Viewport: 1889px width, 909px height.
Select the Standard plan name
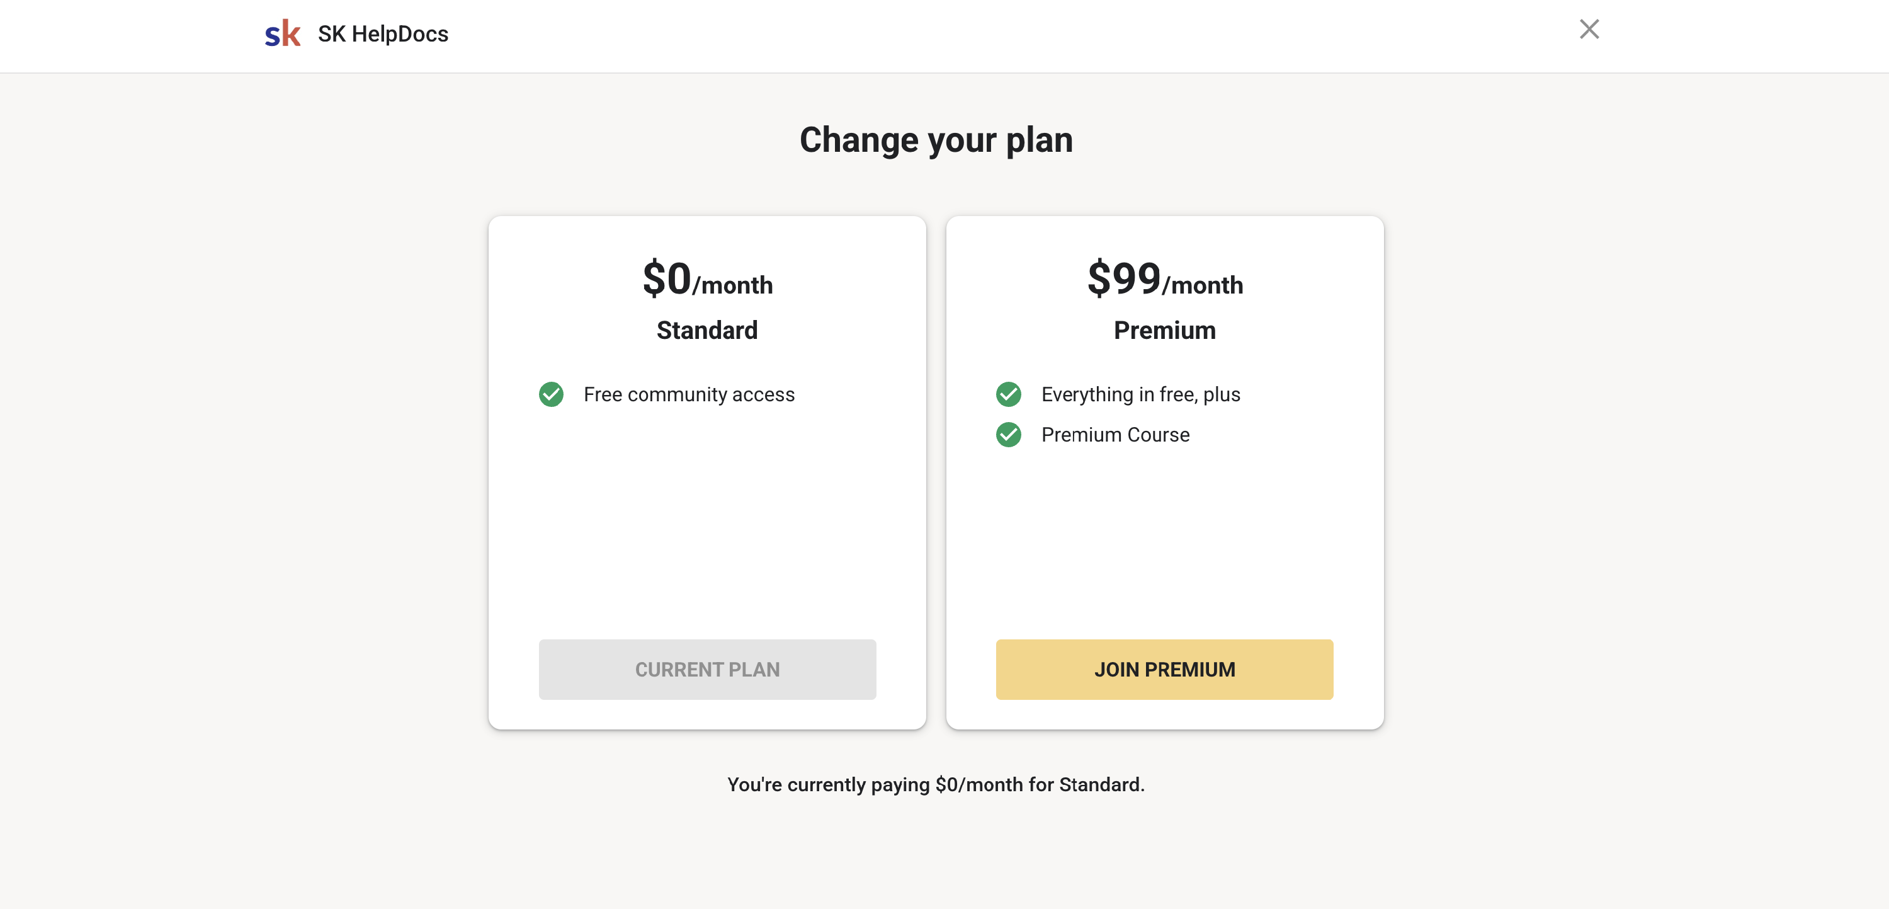707,330
